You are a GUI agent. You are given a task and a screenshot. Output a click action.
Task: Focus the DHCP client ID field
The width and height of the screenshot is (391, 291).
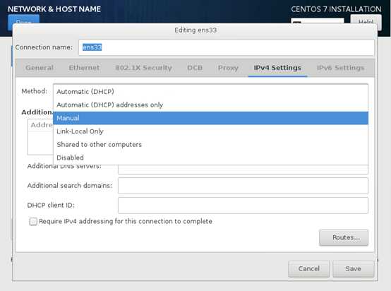tap(243, 206)
